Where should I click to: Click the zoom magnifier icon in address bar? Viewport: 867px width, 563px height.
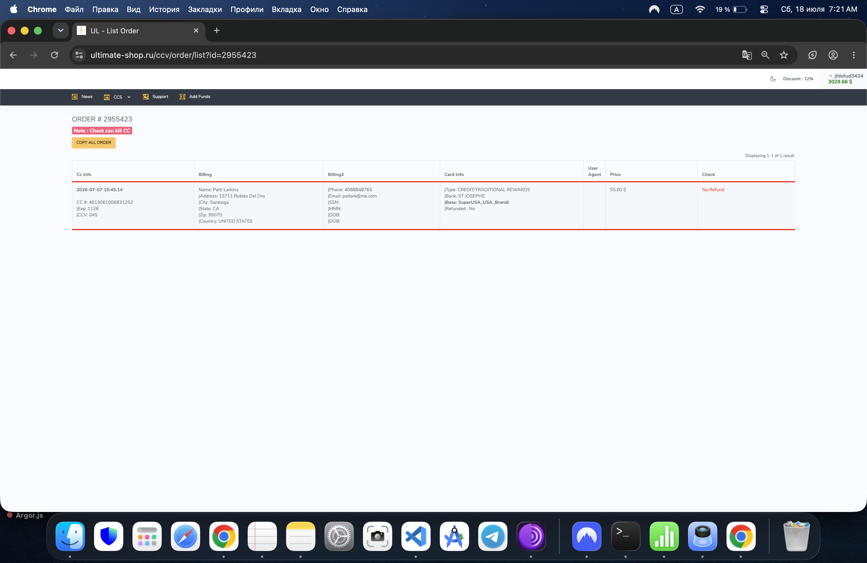[766, 55]
